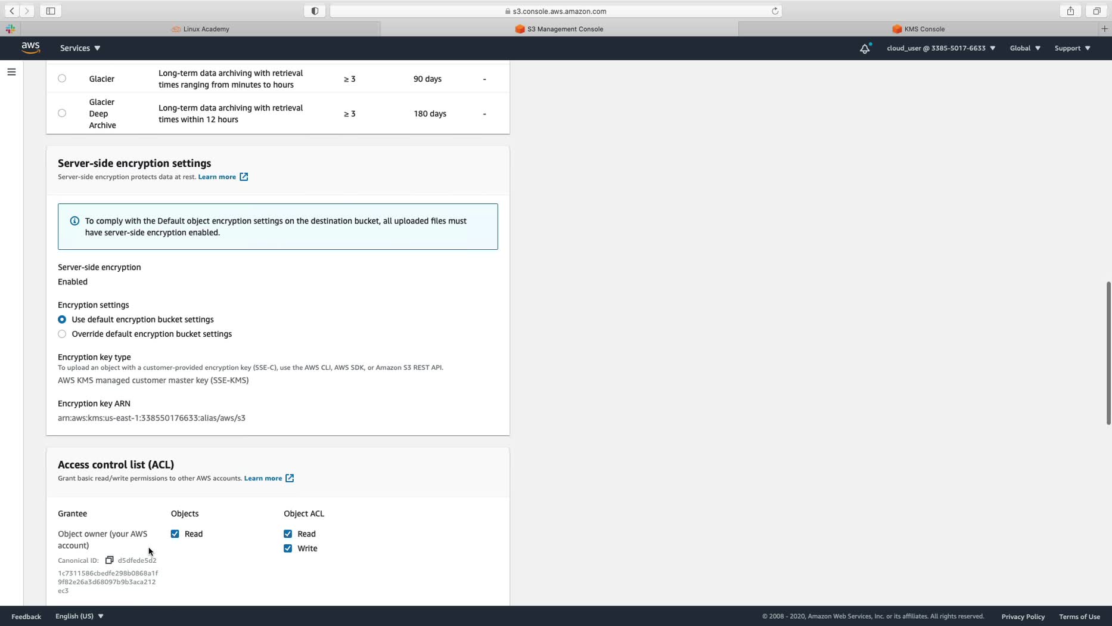This screenshot has width=1112, height=626.
Task: Open the cloud_user account dropdown
Action: pos(941,48)
